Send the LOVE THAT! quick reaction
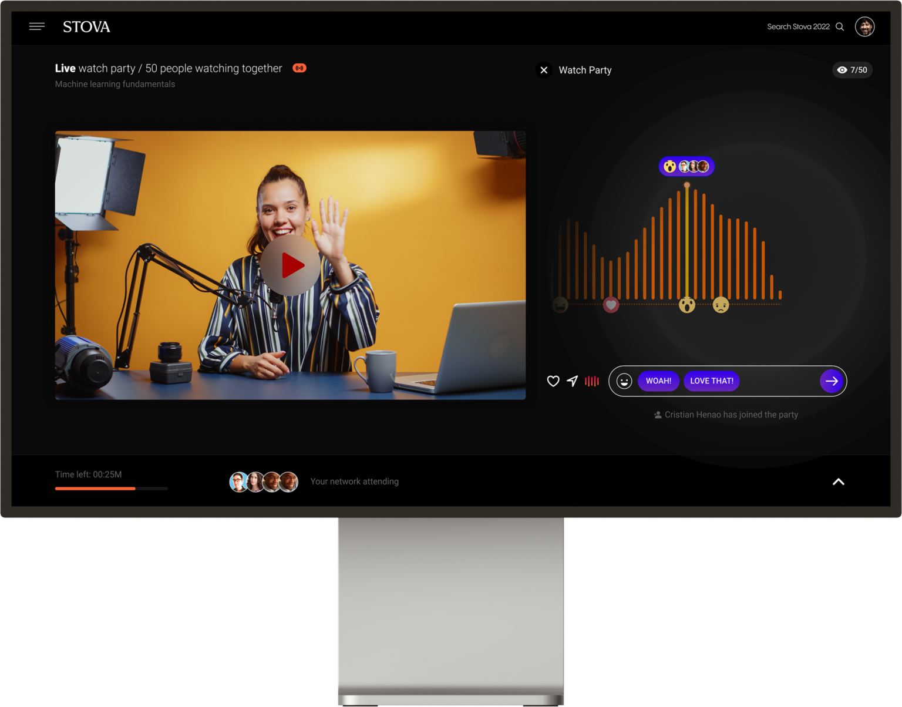 (x=711, y=381)
